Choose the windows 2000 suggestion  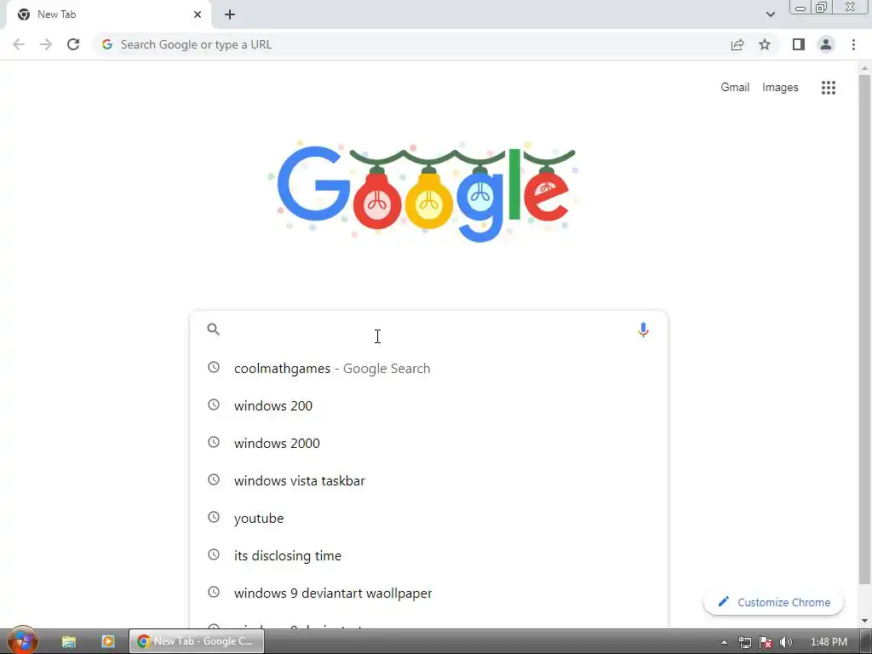pos(428,443)
